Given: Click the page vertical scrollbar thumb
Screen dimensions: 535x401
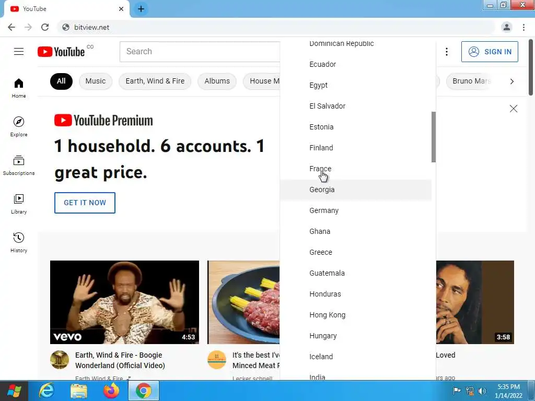Looking at the screenshot, I should 531,67.
